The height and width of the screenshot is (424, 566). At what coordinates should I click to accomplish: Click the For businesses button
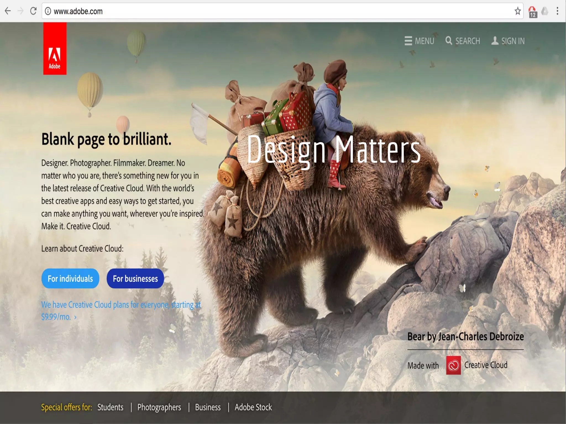[x=135, y=279]
